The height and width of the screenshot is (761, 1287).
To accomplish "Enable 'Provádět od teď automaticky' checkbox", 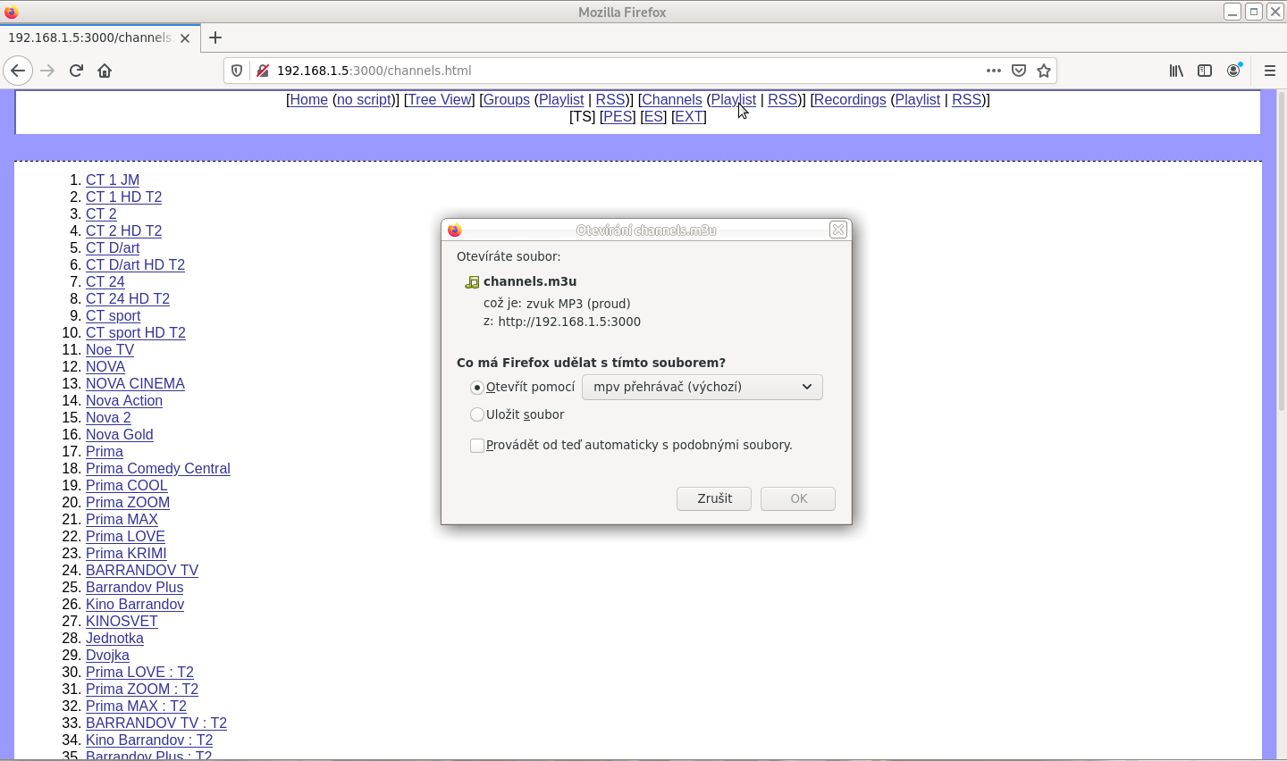I will pos(477,445).
